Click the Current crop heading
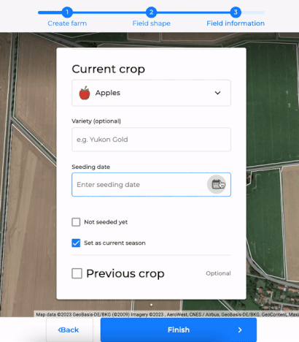This screenshot has width=299, height=342. pos(109,69)
